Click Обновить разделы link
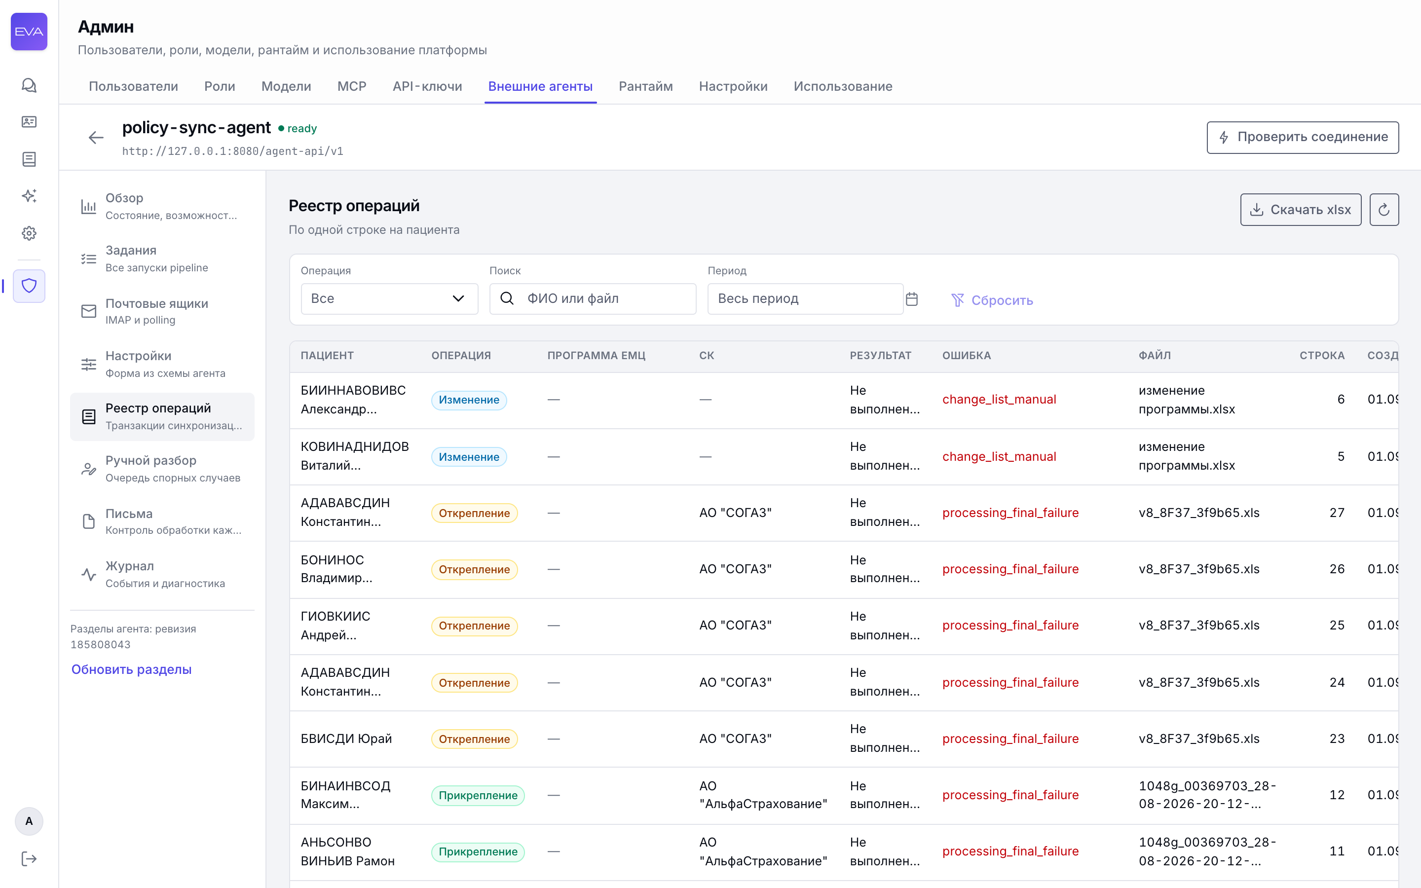 (132, 669)
